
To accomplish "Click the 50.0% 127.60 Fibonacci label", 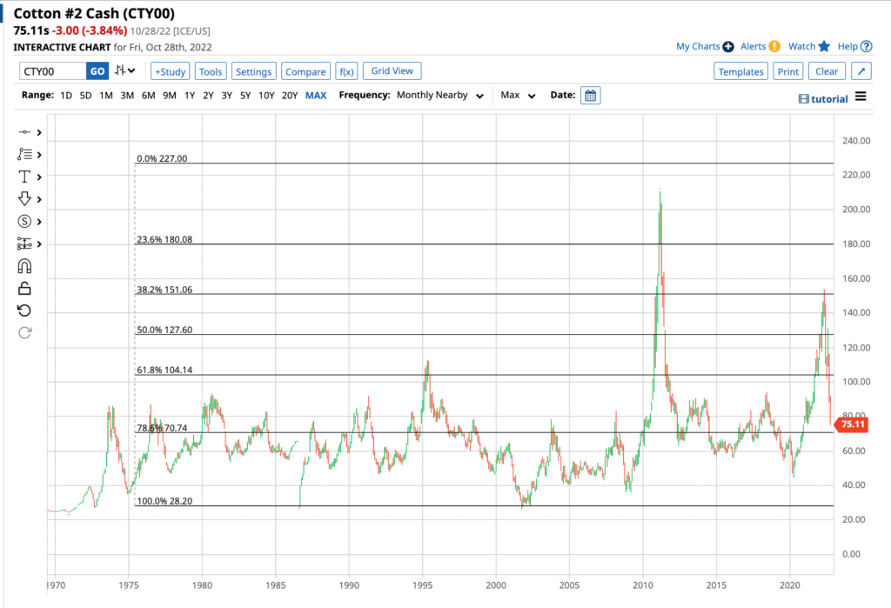I will (164, 330).
